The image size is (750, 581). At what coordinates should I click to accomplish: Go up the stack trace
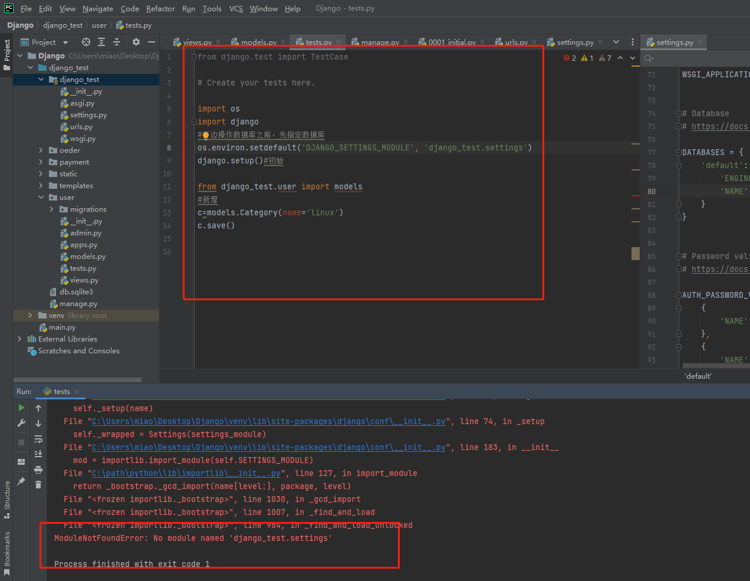pos(38,408)
